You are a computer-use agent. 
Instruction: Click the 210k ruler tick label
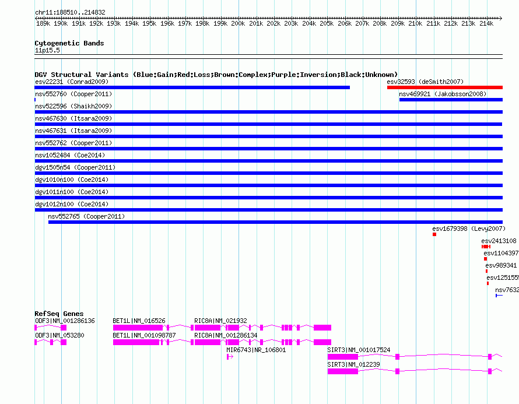[x=415, y=23]
